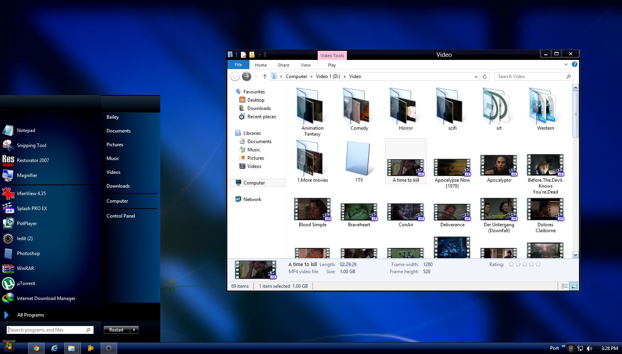Open Internet Explorer from taskbar
The width and height of the screenshot is (622, 354).
[x=54, y=348]
